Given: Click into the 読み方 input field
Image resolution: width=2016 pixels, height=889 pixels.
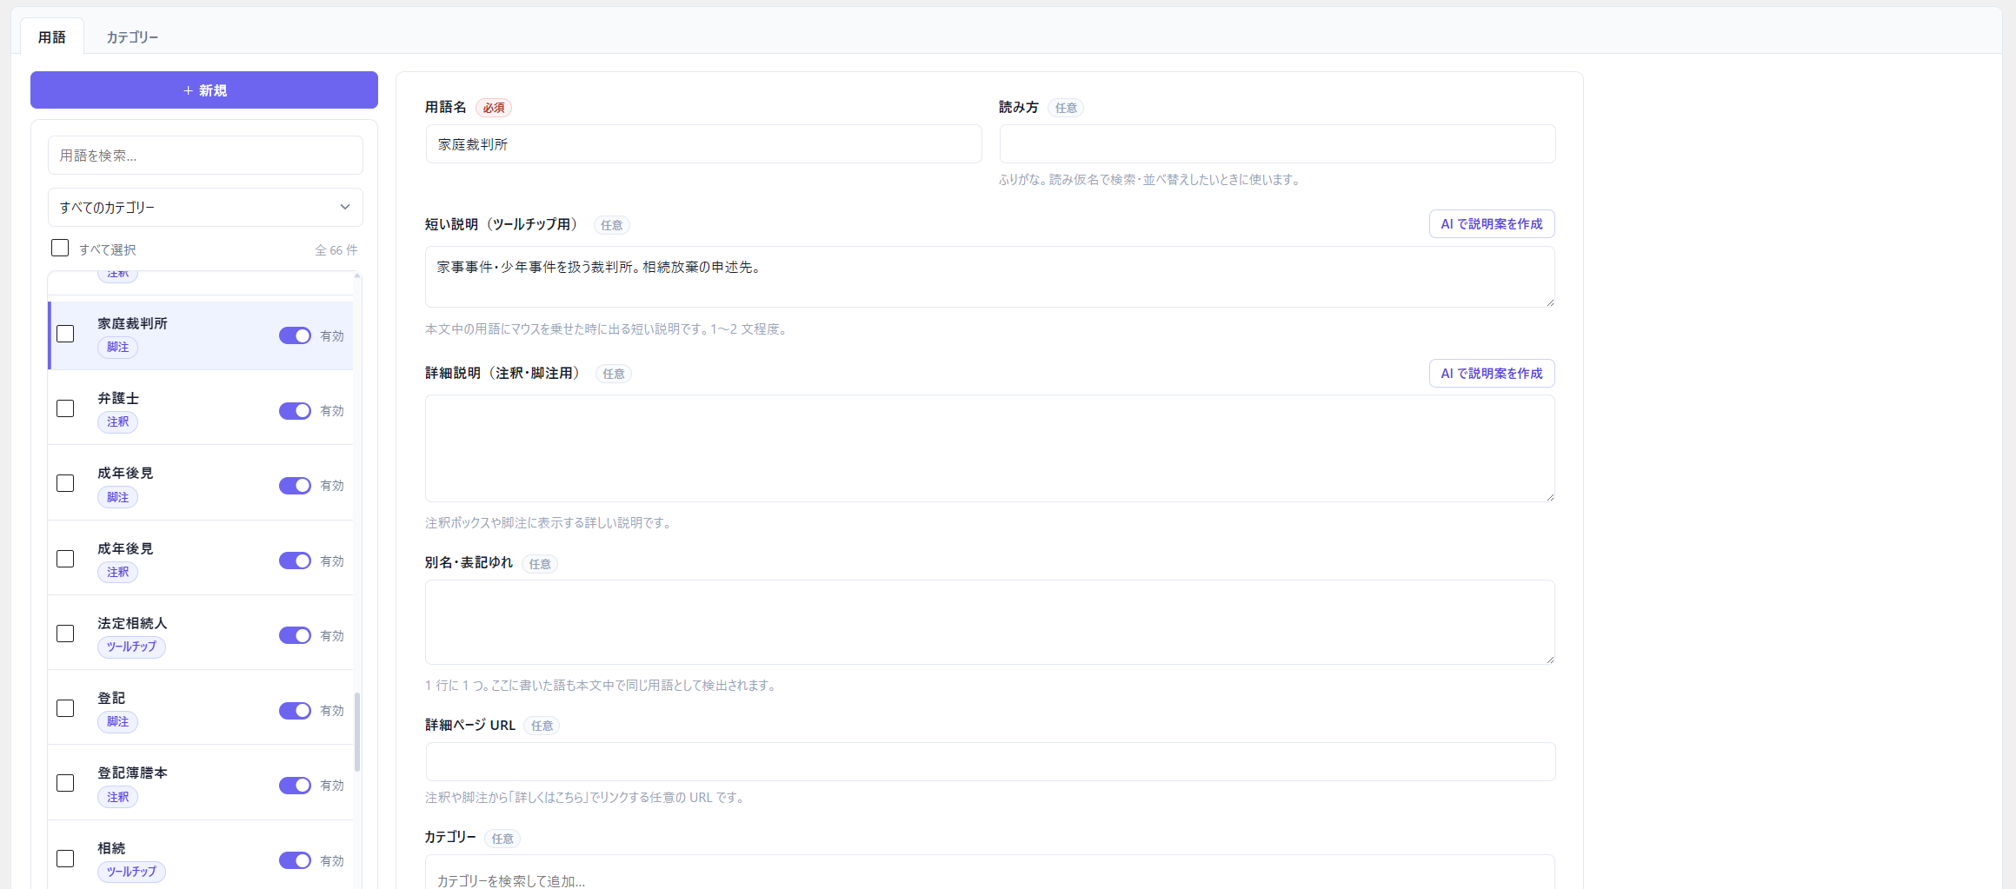Looking at the screenshot, I should [x=1277, y=144].
